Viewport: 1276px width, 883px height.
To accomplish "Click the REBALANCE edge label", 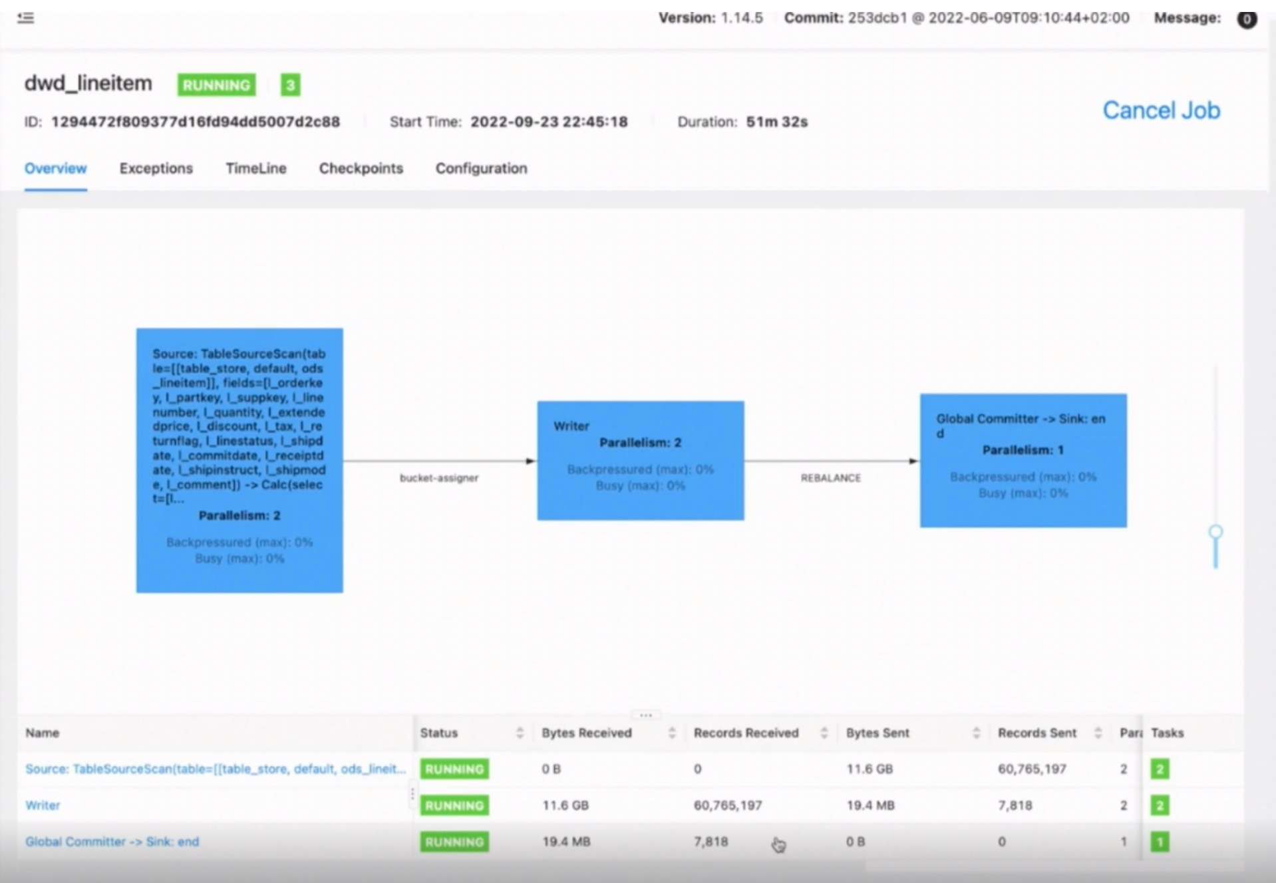I will pos(831,477).
